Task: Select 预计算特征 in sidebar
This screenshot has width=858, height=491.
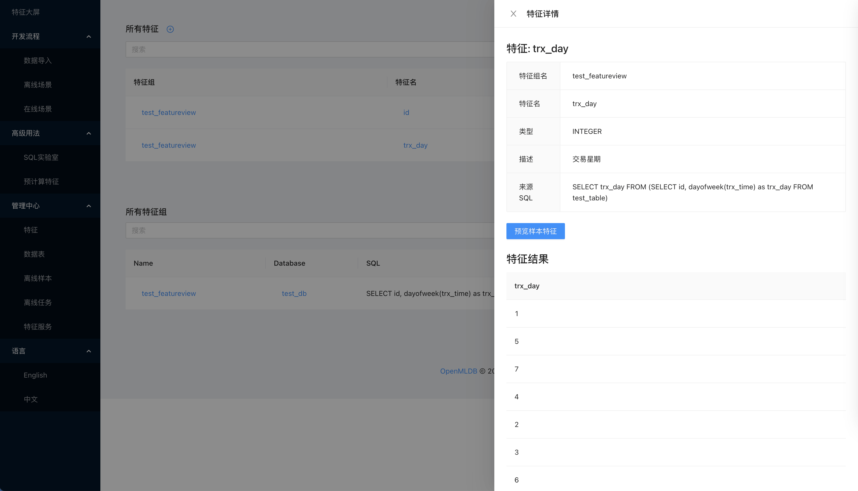Action: [x=41, y=181]
